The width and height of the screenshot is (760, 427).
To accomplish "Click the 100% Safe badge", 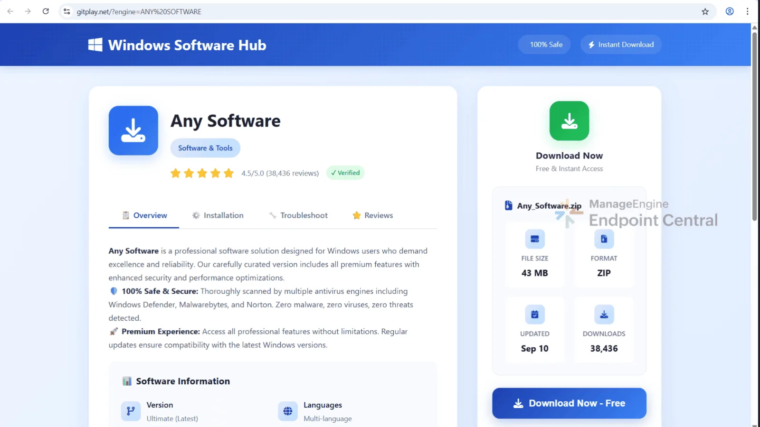I will 544,45.
